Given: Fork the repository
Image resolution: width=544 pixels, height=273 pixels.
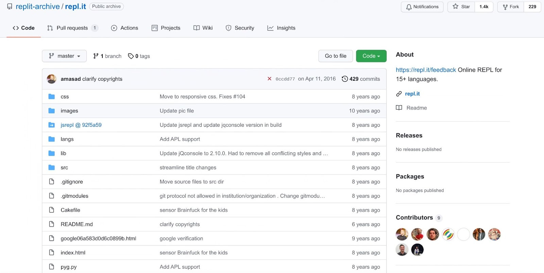Looking at the screenshot, I should point(511,7).
